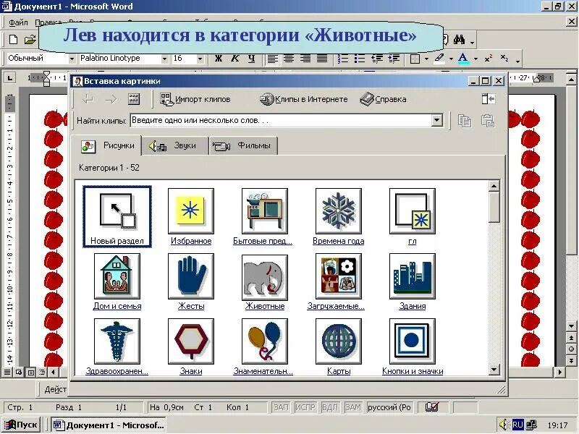Open the Времена года snowflake category

click(x=339, y=211)
